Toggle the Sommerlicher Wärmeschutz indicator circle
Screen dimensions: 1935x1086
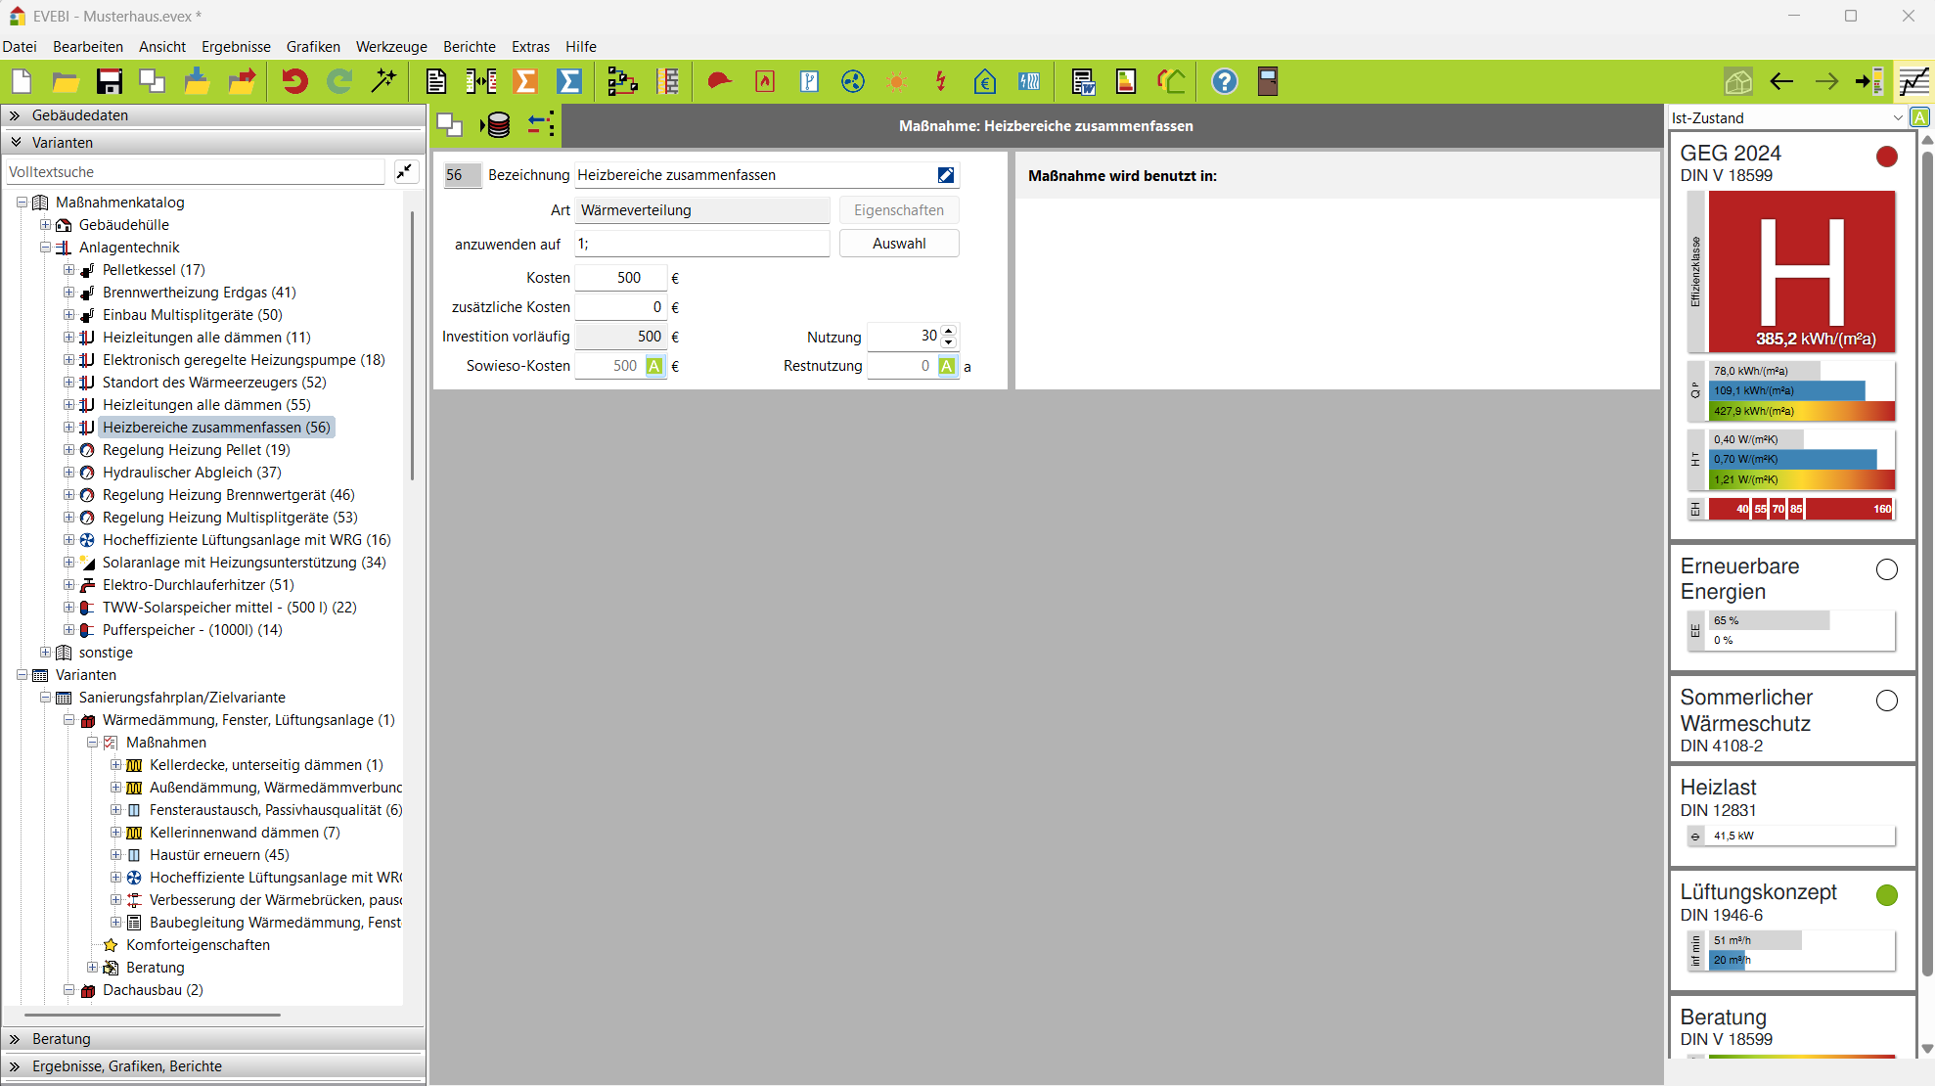[1886, 701]
